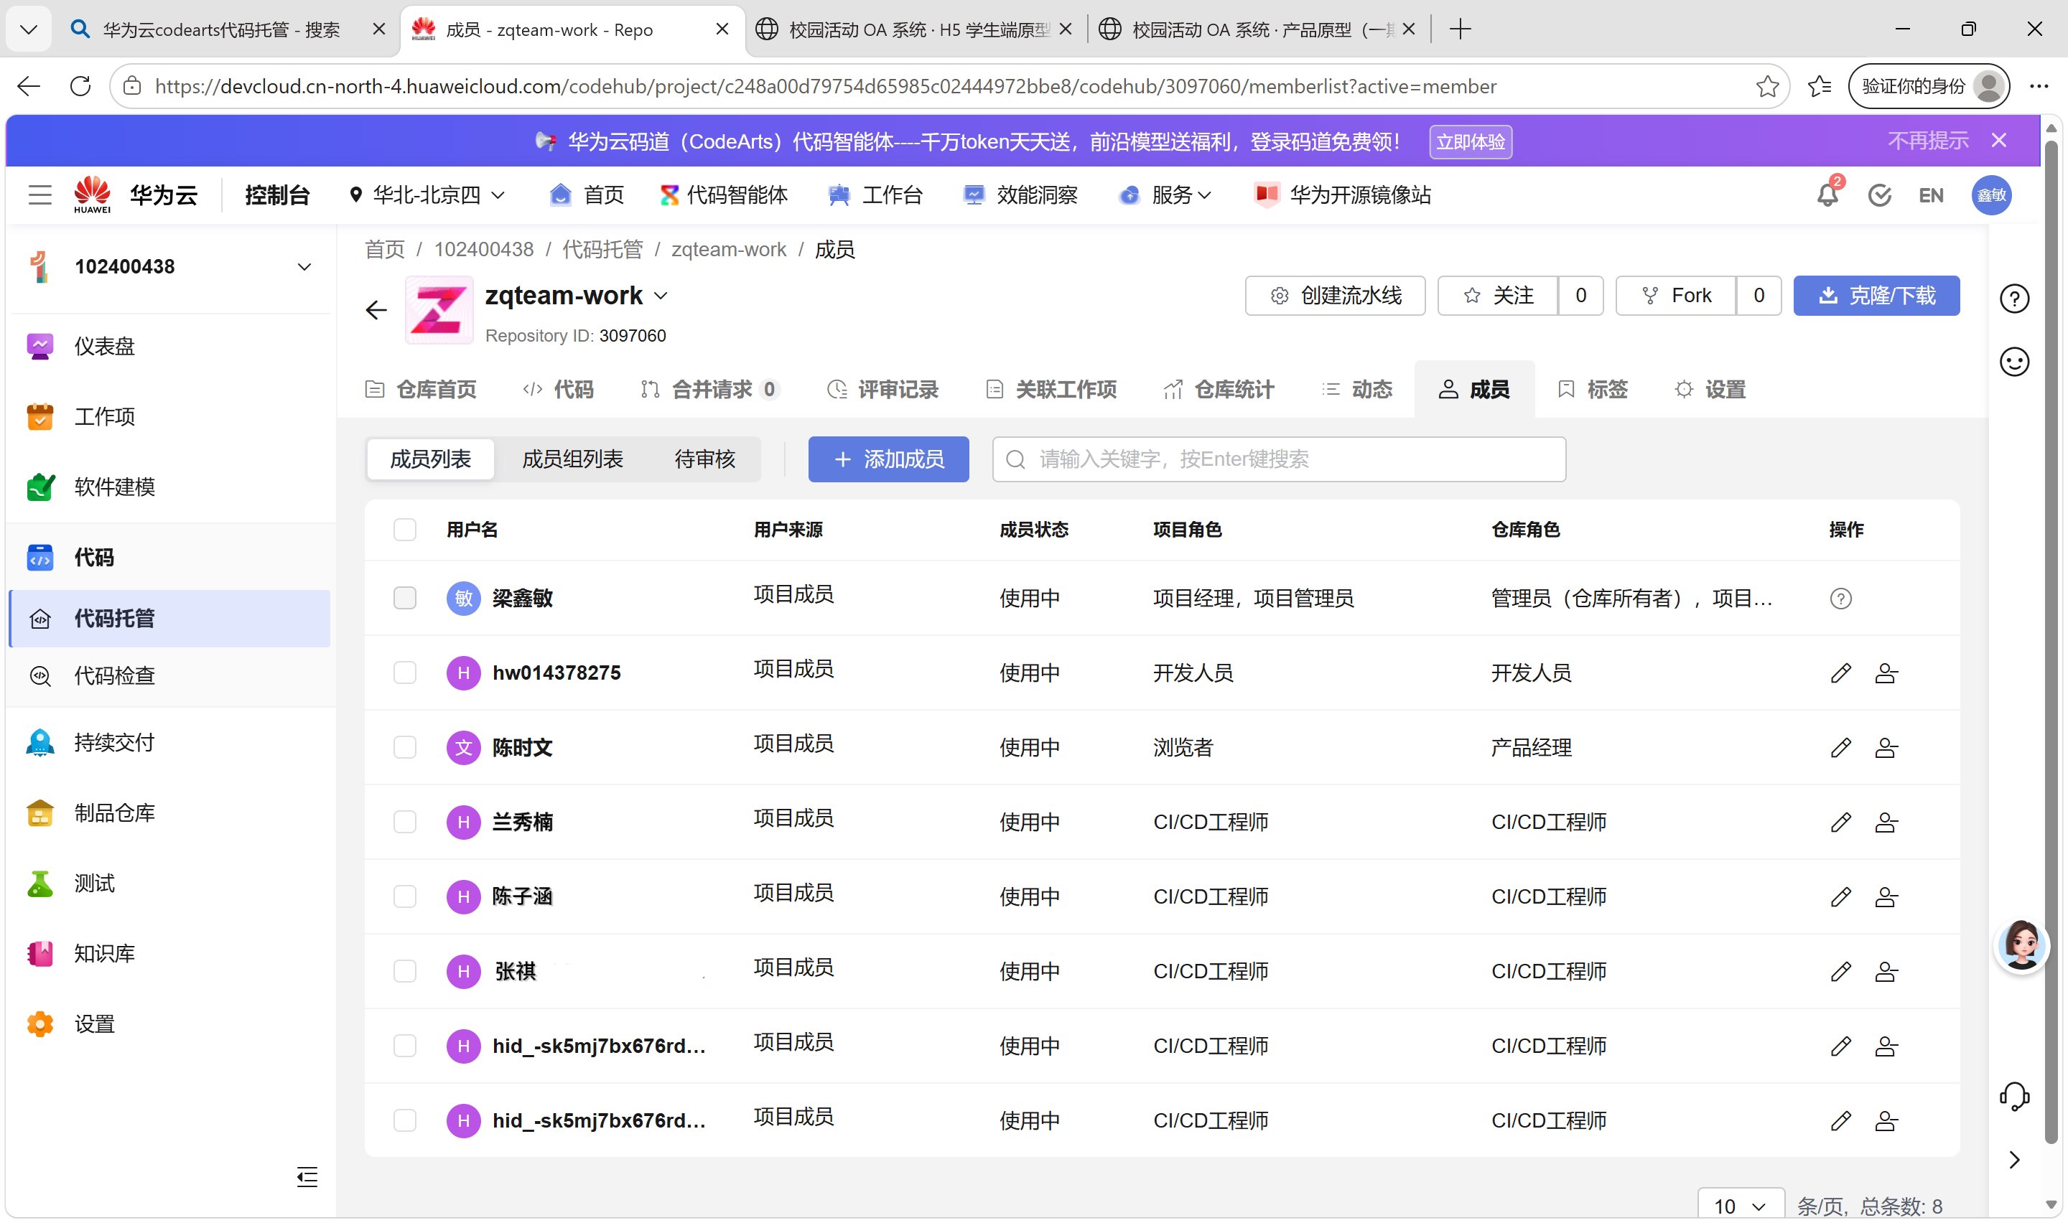Check the box for 陈子涵
Screen dimensions: 2068x1223
point(405,896)
